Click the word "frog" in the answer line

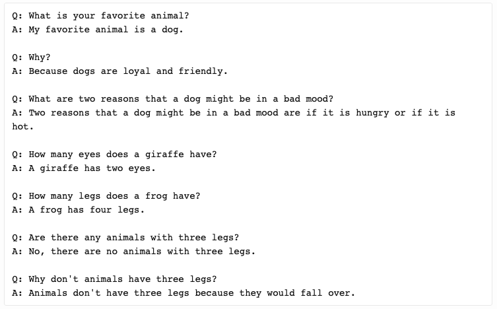point(51,210)
